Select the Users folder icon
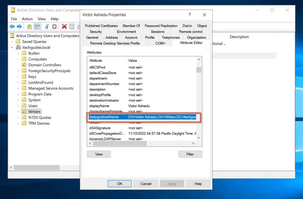This screenshot has height=199, width=303. tap(24, 106)
